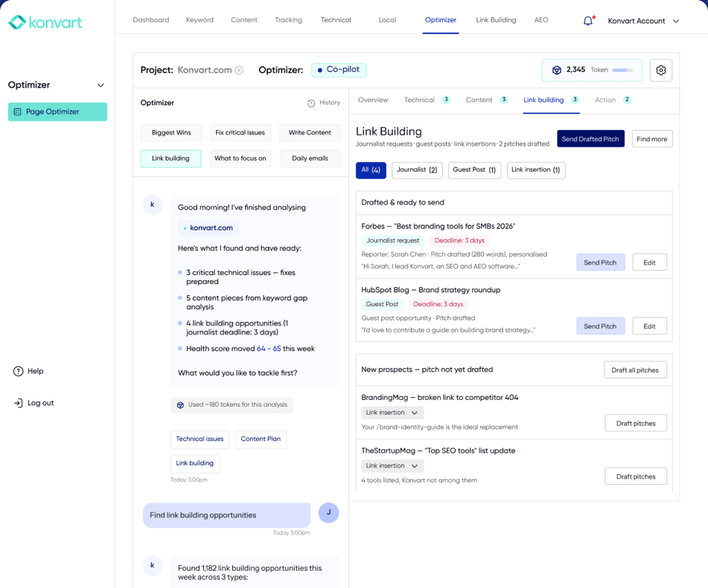
Task: Click the Journalist request tag
Action: pyautogui.click(x=392, y=241)
